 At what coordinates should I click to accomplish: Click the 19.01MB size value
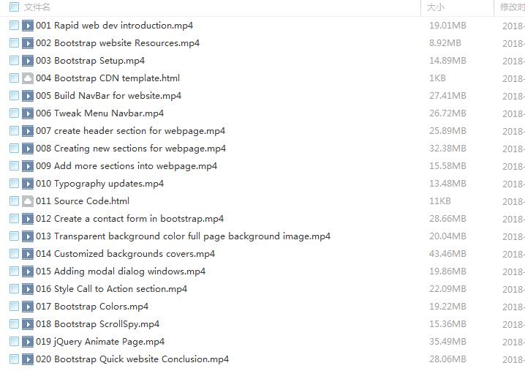coord(447,26)
